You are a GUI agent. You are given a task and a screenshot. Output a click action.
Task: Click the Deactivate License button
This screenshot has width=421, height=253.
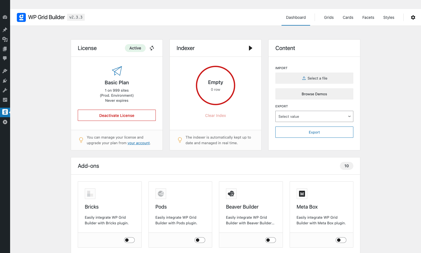click(117, 115)
